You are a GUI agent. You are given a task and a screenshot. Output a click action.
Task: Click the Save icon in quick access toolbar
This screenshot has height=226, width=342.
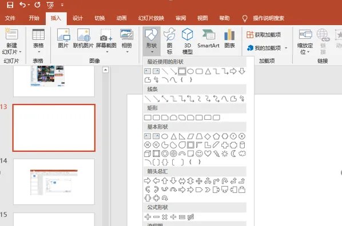10,5
